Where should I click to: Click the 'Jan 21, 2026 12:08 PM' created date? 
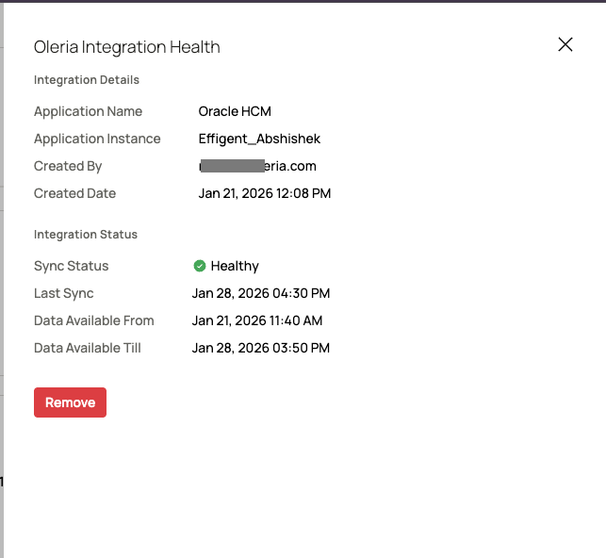click(x=265, y=193)
